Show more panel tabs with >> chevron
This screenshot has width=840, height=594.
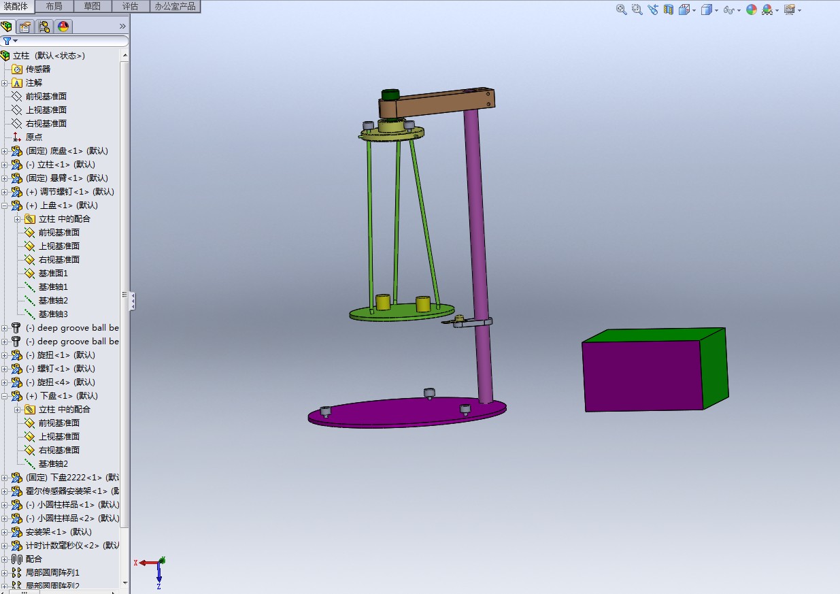click(122, 27)
